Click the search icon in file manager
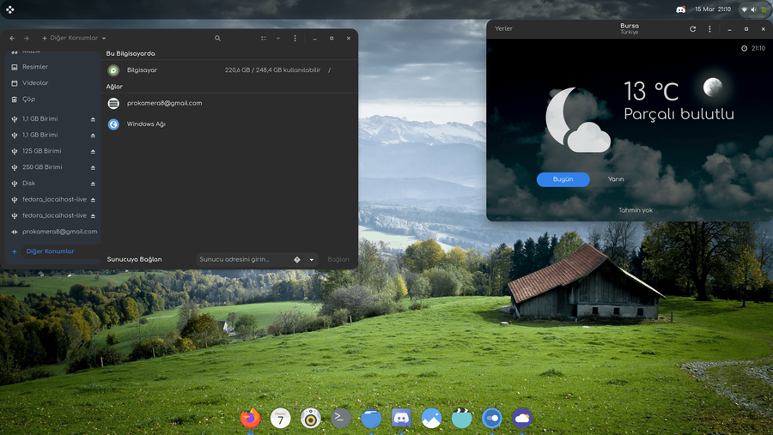773x435 pixels. coord(217,39)
